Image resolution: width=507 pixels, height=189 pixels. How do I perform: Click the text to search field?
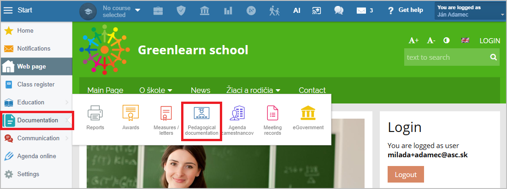[x=446, y=57]
